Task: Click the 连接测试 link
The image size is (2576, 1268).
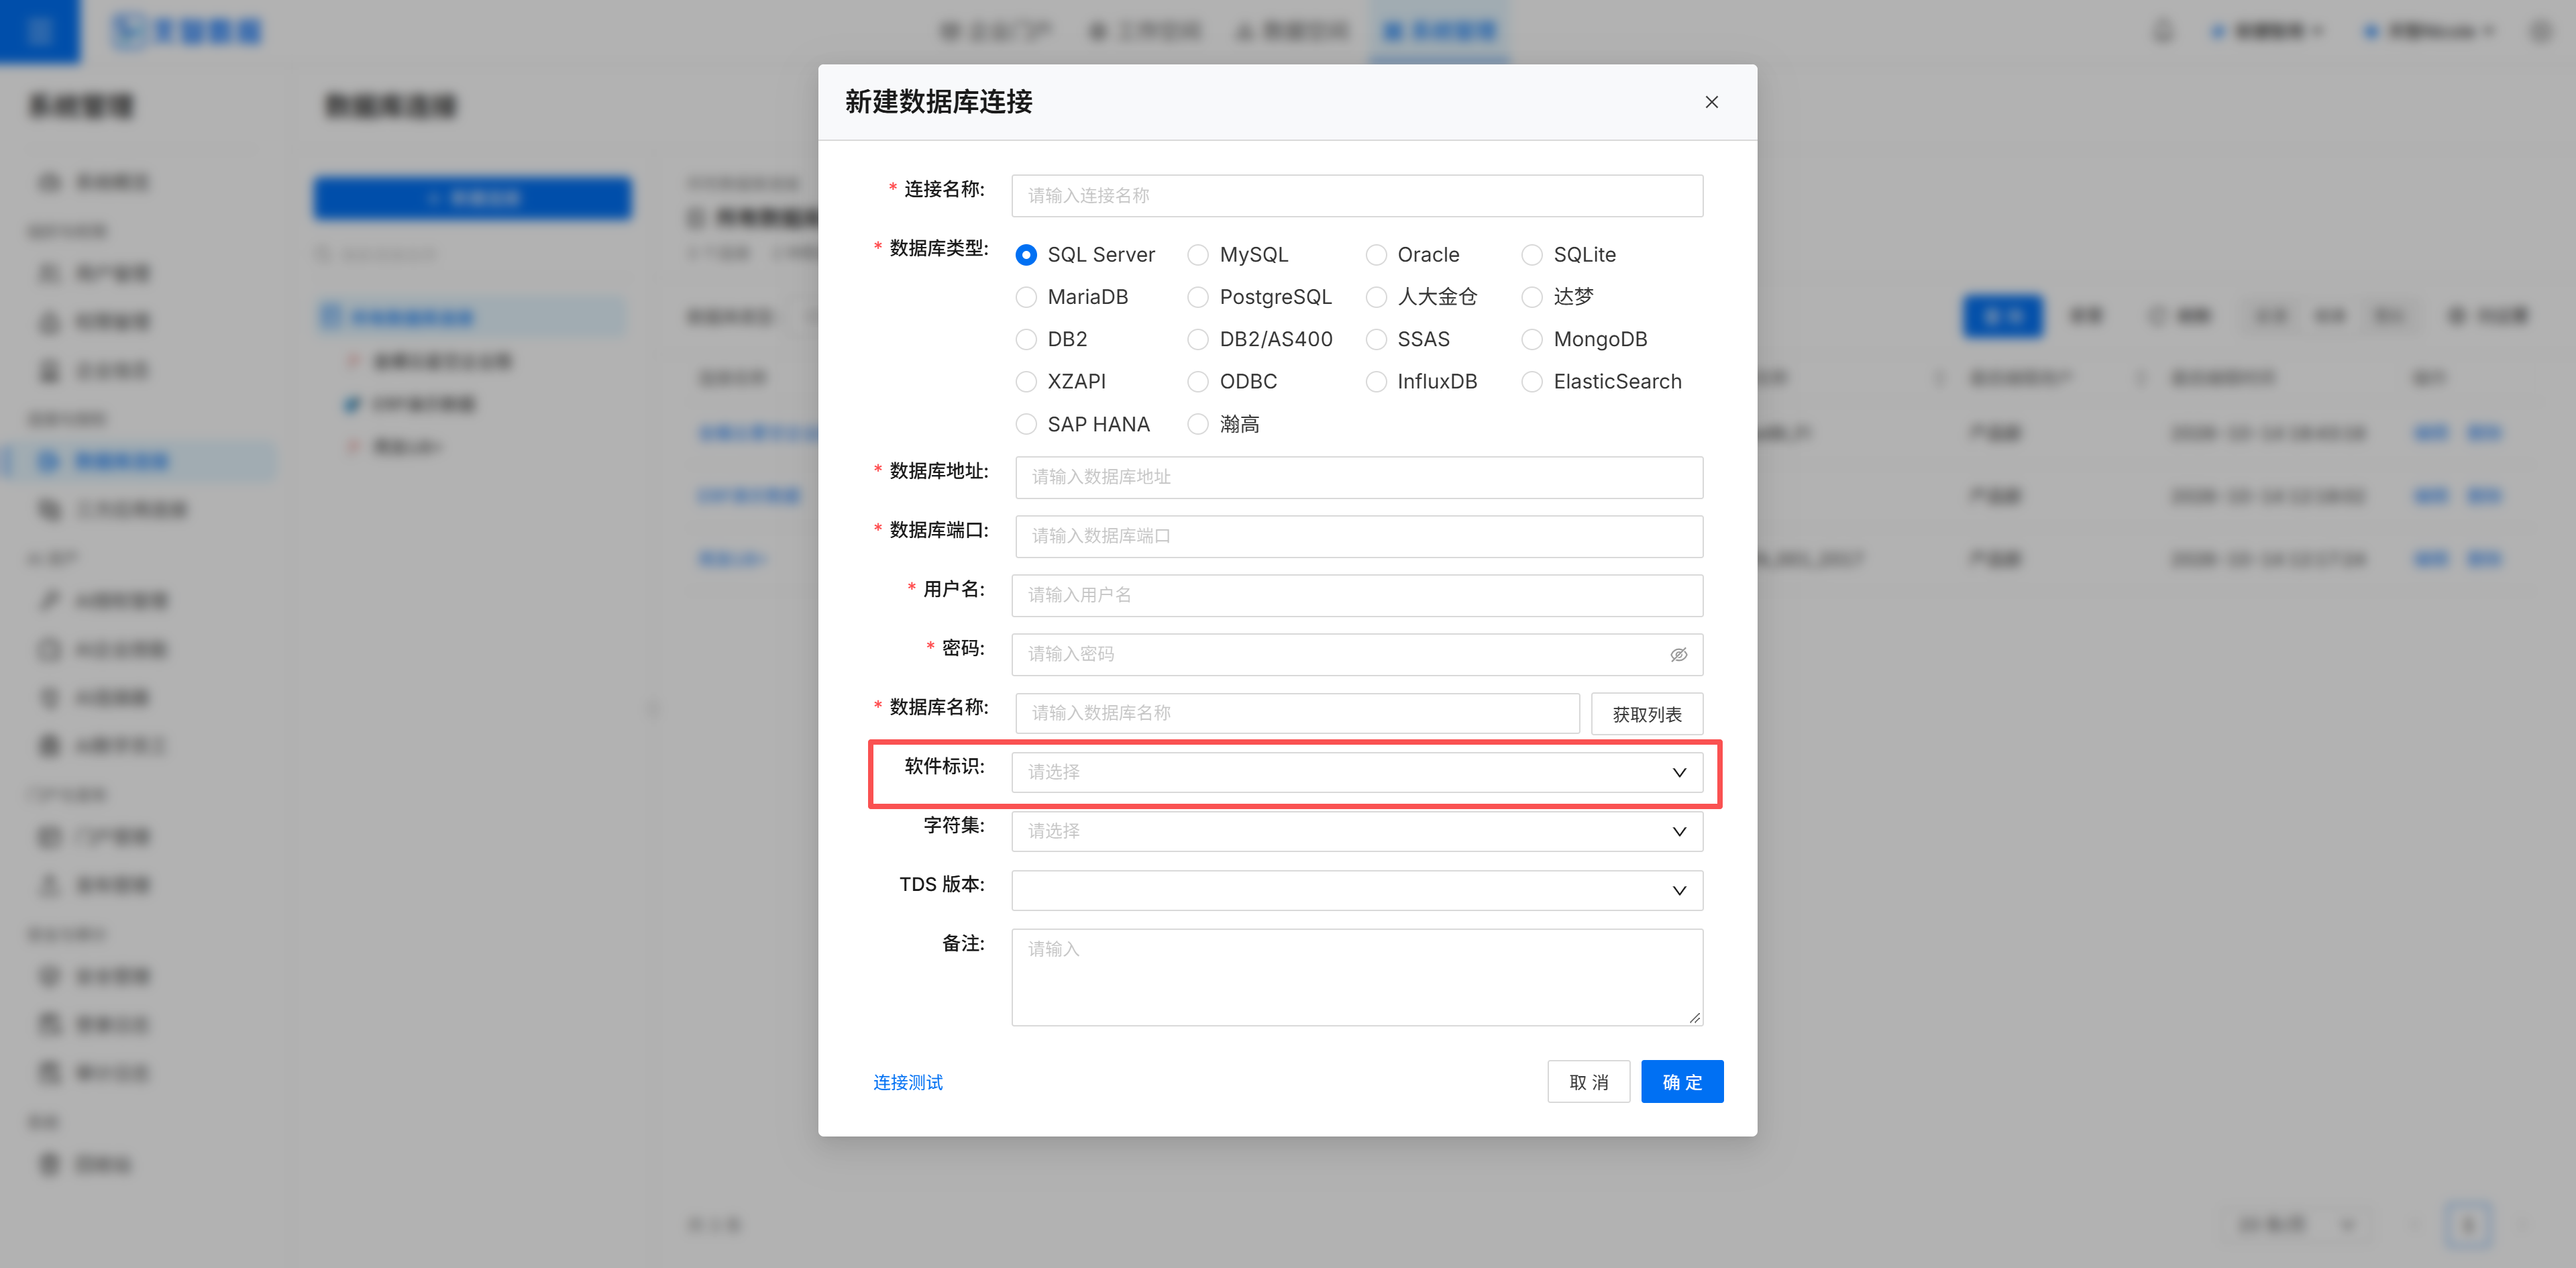Action: coord(908,1082)
